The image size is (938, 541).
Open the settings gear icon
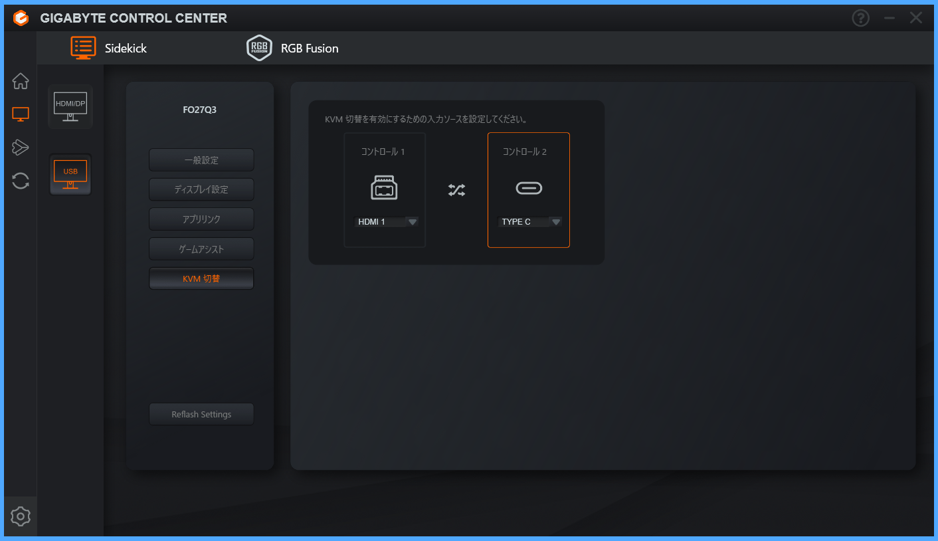click(x=21, y=516)
